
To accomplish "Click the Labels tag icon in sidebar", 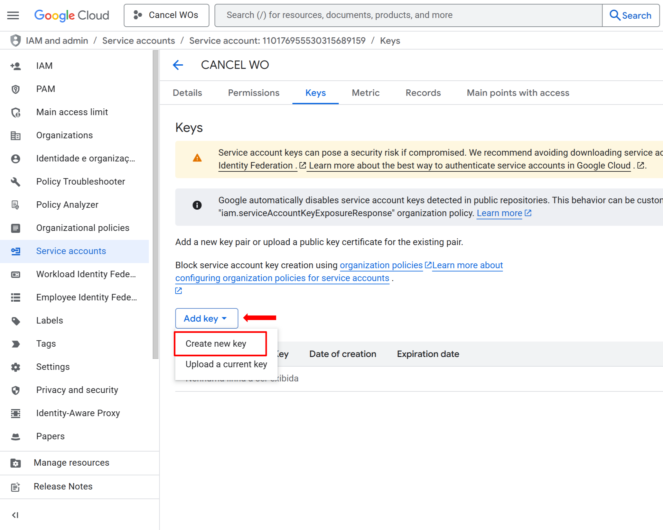I will 15,321.
